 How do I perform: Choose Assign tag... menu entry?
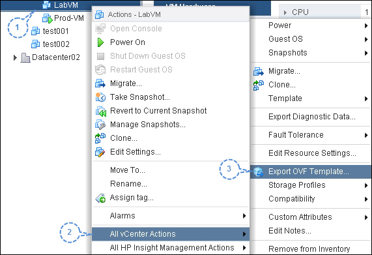click(171, 198)
